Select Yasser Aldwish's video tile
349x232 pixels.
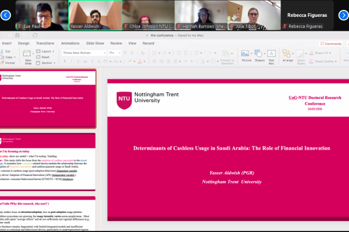pyautogui.click(x=95, y=15)
